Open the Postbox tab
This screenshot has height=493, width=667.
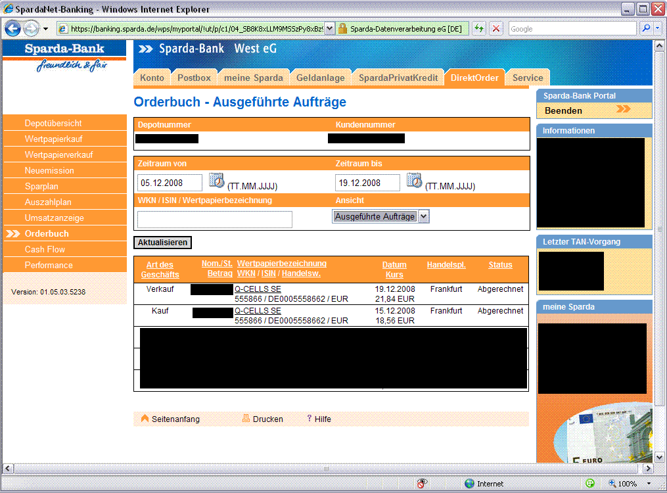tap(194, 78)
